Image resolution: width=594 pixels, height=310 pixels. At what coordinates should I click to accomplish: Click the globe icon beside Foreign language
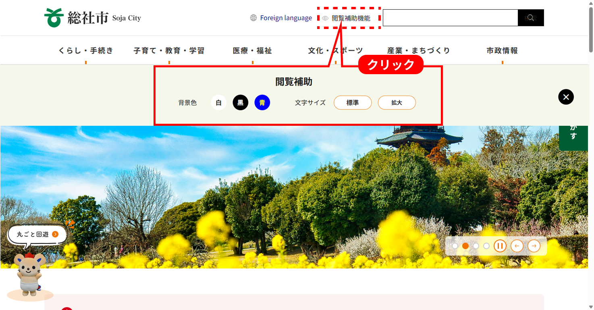pyautogui.click(x=253, y=18)
